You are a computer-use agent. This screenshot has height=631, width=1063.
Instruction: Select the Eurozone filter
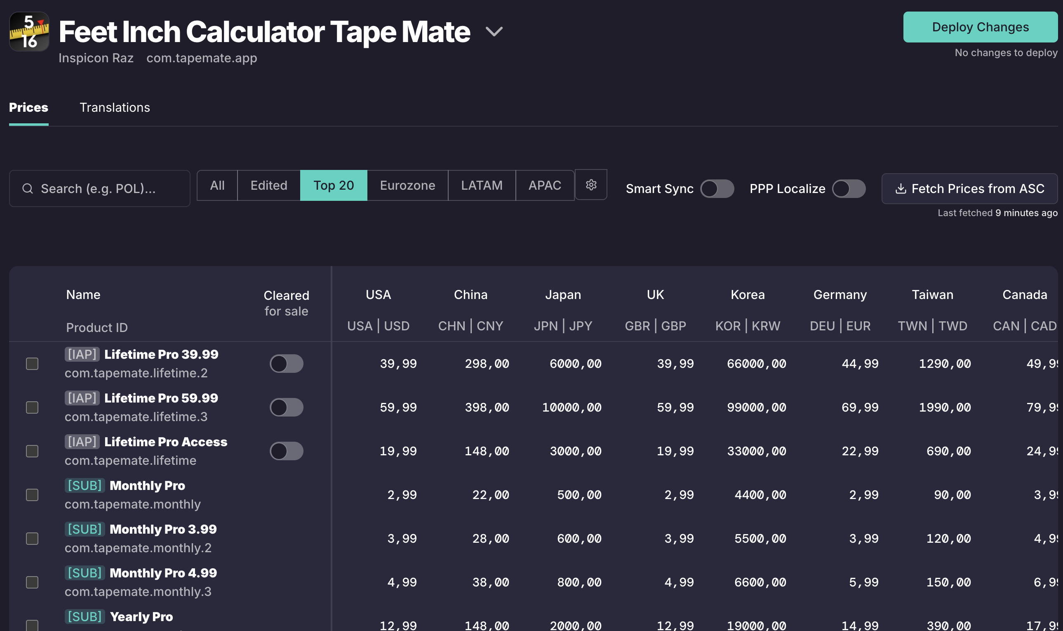pos(408,186)
